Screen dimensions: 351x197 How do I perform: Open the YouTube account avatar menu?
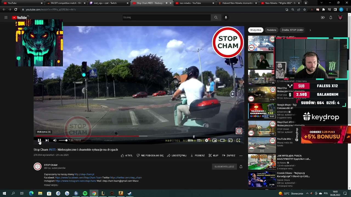pos(340,18)
